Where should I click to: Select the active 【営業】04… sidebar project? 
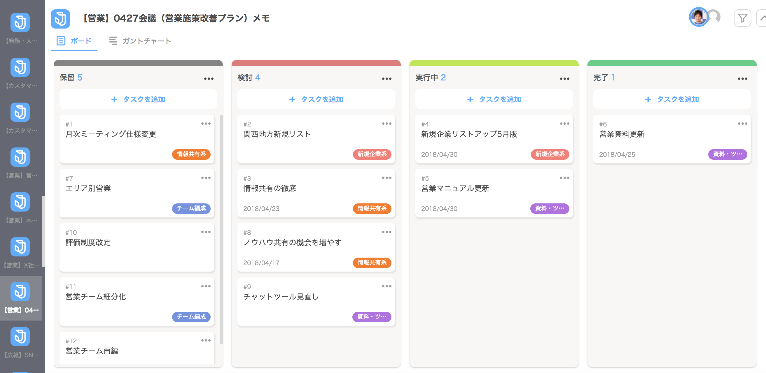click(x=21, y=298)
